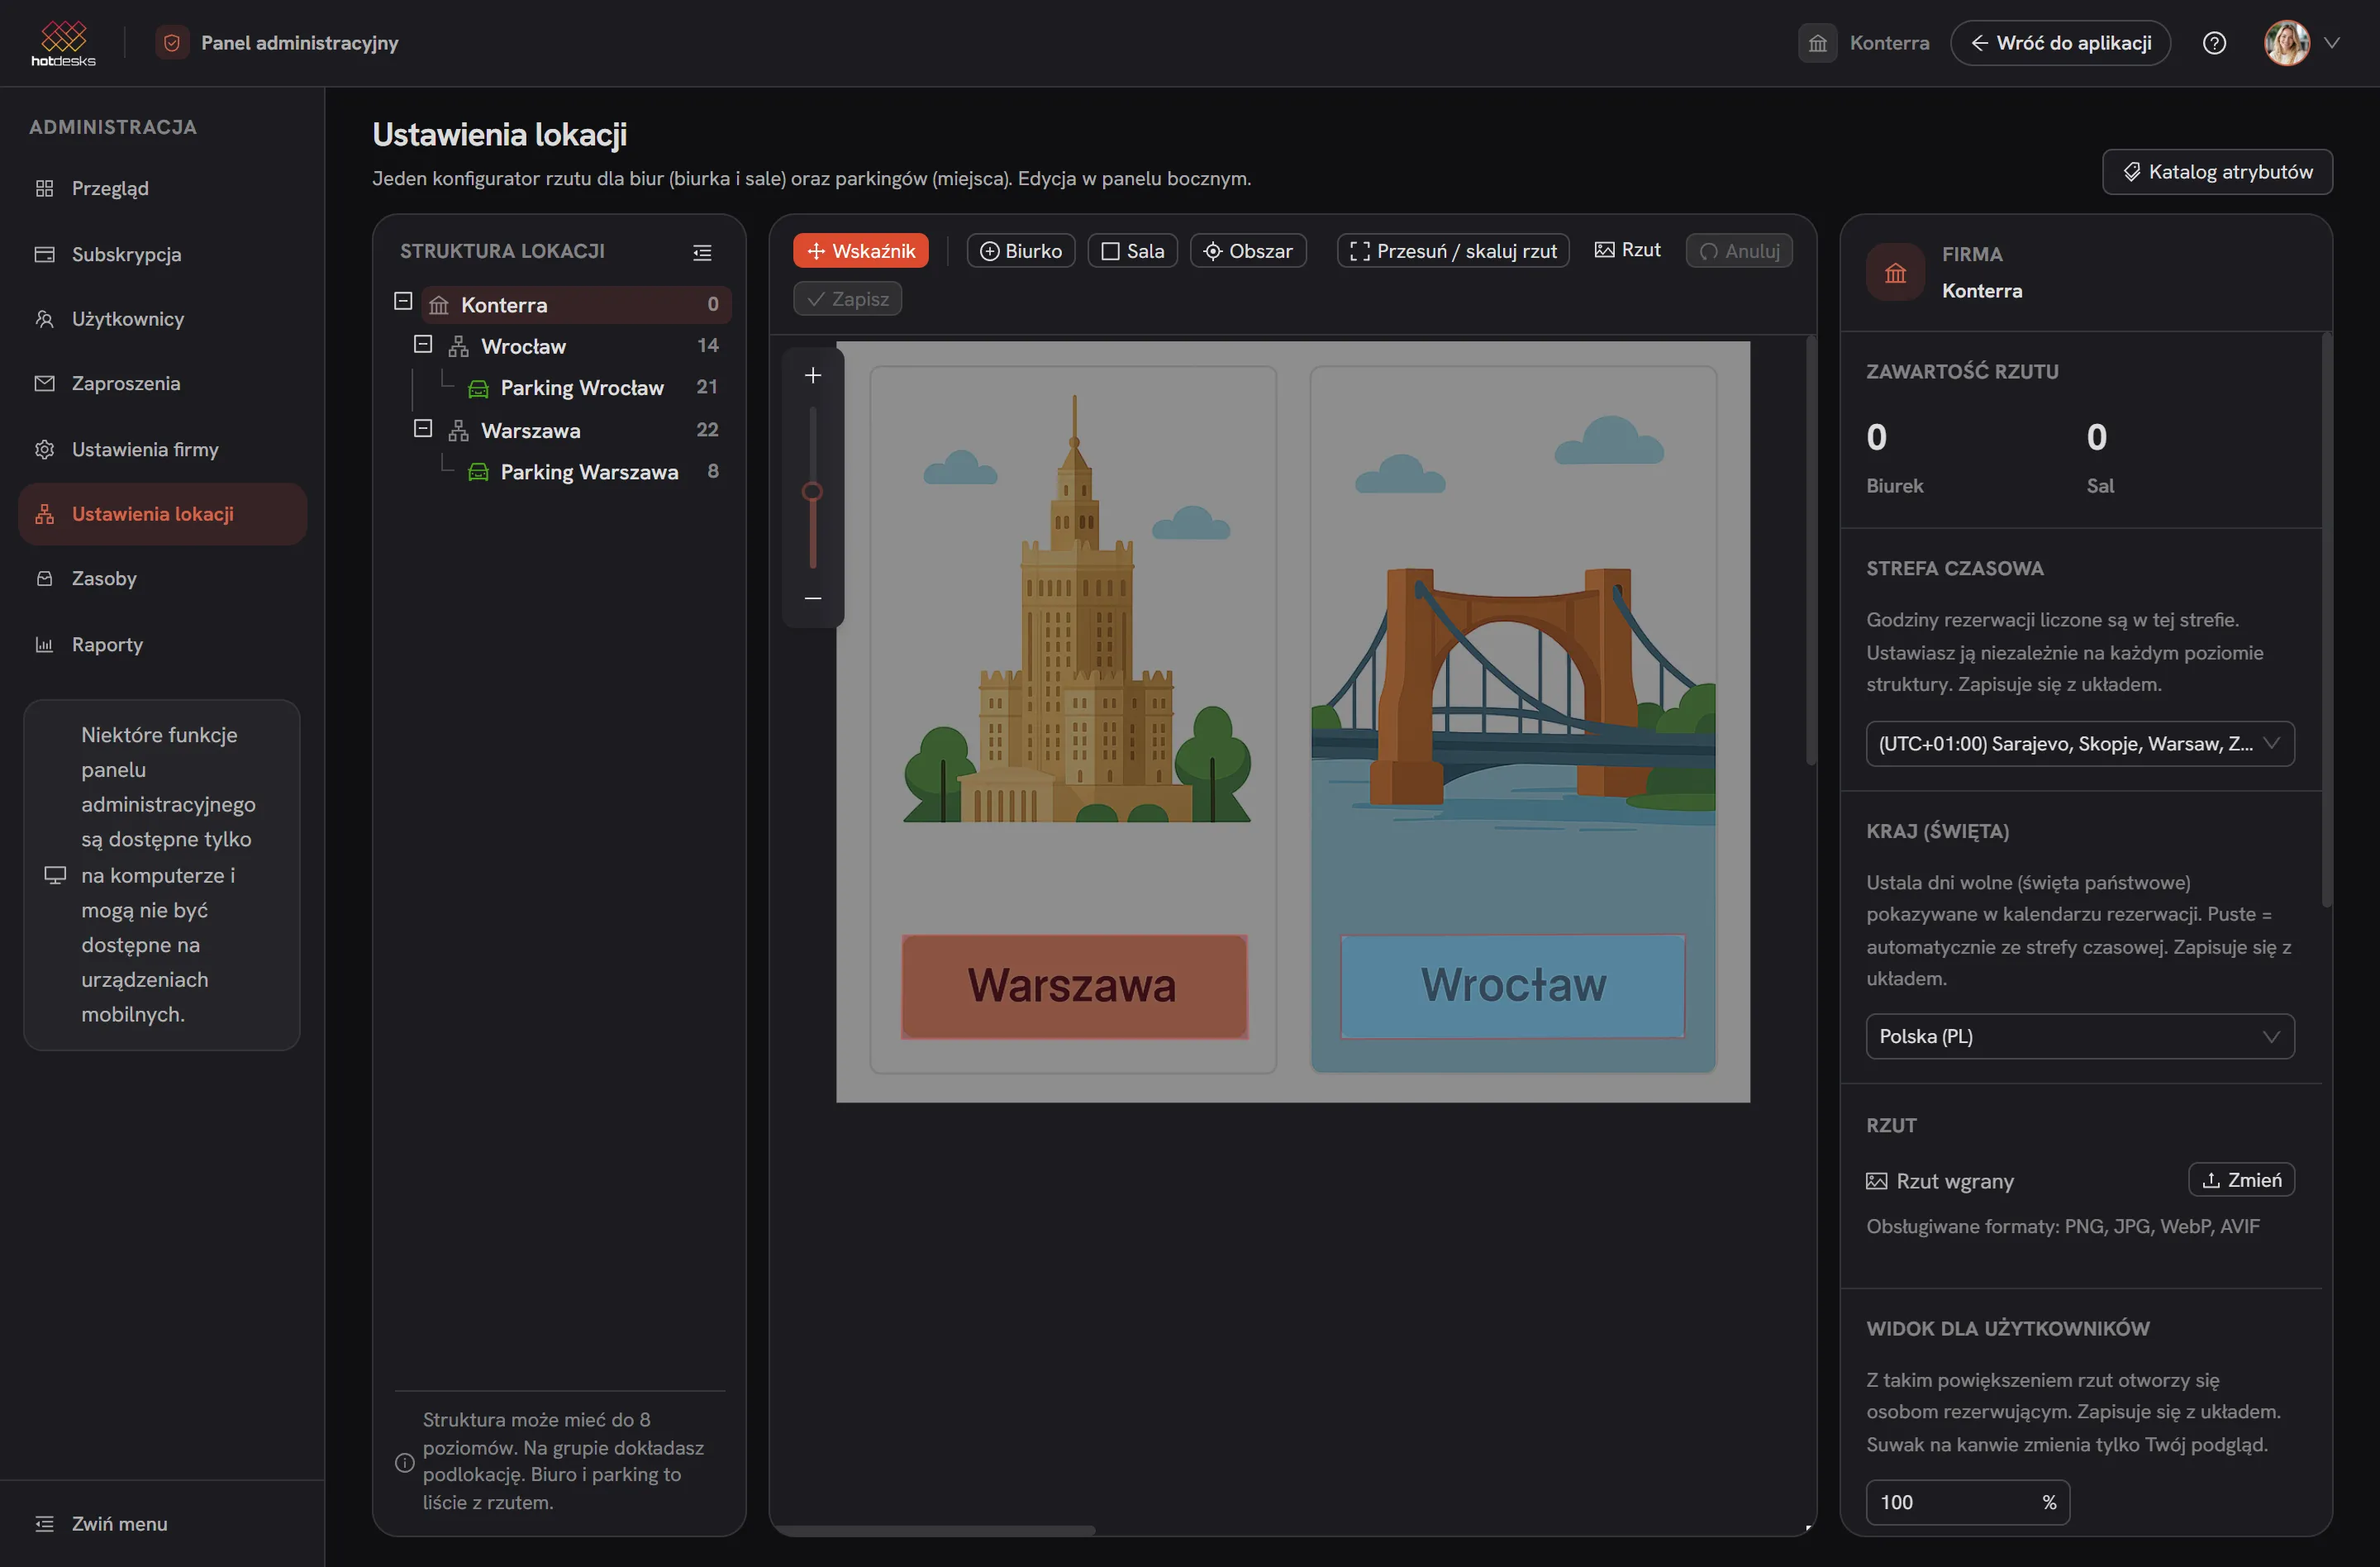
Task: Click the help question mark icon
Action: 2214,43
